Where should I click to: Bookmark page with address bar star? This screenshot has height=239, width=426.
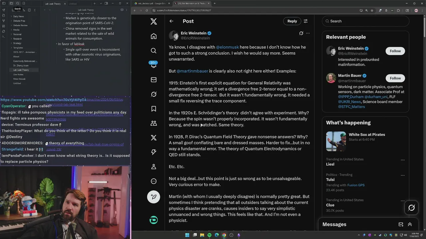coord(372,10)
